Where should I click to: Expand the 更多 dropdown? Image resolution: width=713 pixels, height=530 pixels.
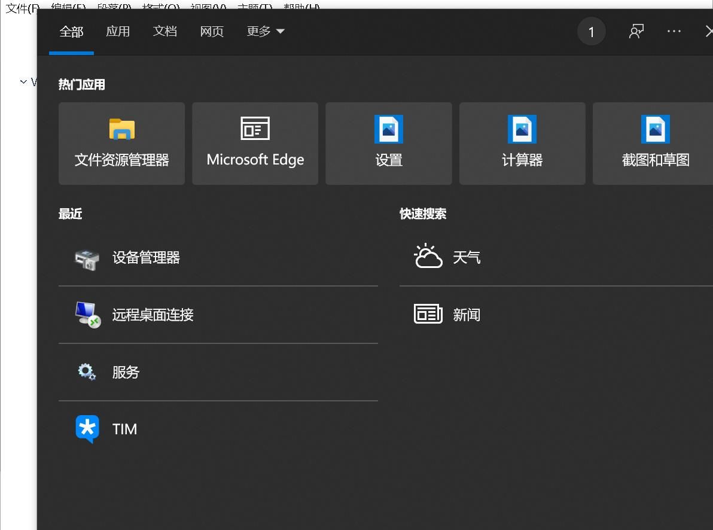click(265, 31)
